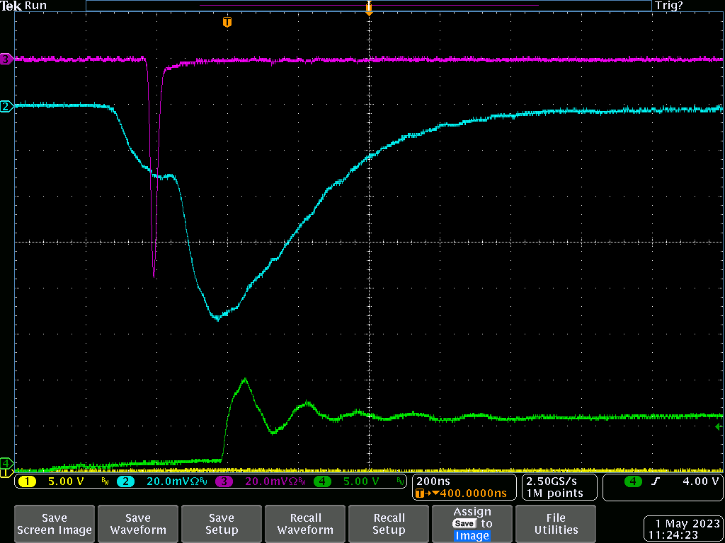725x543 pixels.
Task: Open File Utilities
Action: [556, 524]
